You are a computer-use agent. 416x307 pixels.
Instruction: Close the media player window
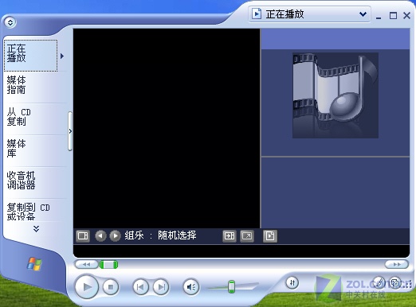[x=406, y=15]
